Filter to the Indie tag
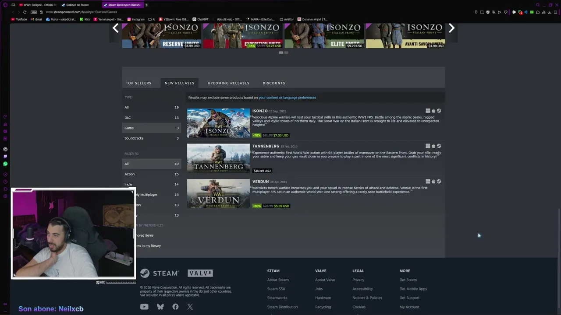The image size is (561, 315). (x=151, y=184)
